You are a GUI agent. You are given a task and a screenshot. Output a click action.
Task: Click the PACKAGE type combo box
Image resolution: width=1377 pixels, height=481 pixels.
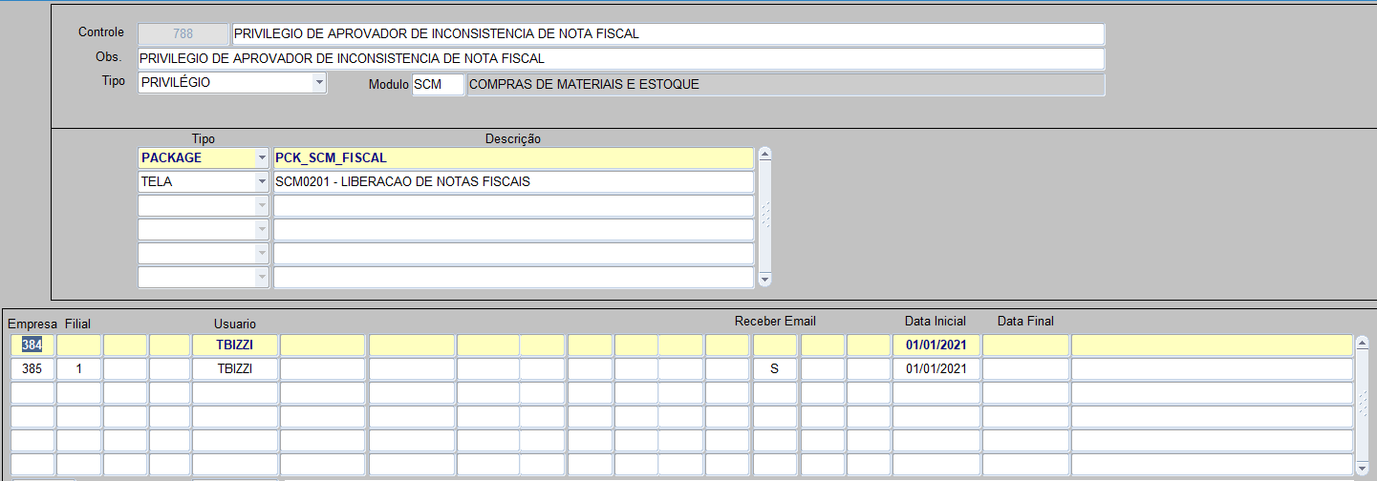[x=204, y=157]
